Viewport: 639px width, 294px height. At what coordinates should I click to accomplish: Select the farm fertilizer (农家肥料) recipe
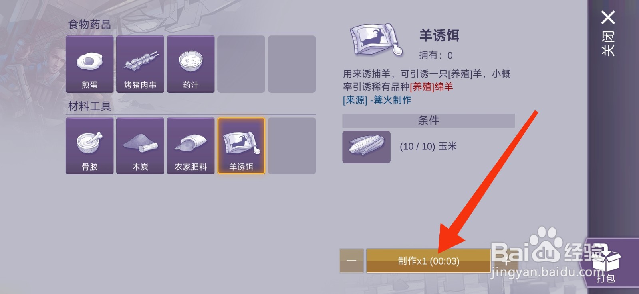191,146
